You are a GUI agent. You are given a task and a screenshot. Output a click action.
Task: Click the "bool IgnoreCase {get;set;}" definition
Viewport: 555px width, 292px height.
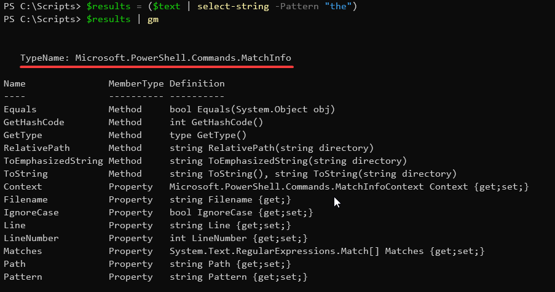(242, 212)
